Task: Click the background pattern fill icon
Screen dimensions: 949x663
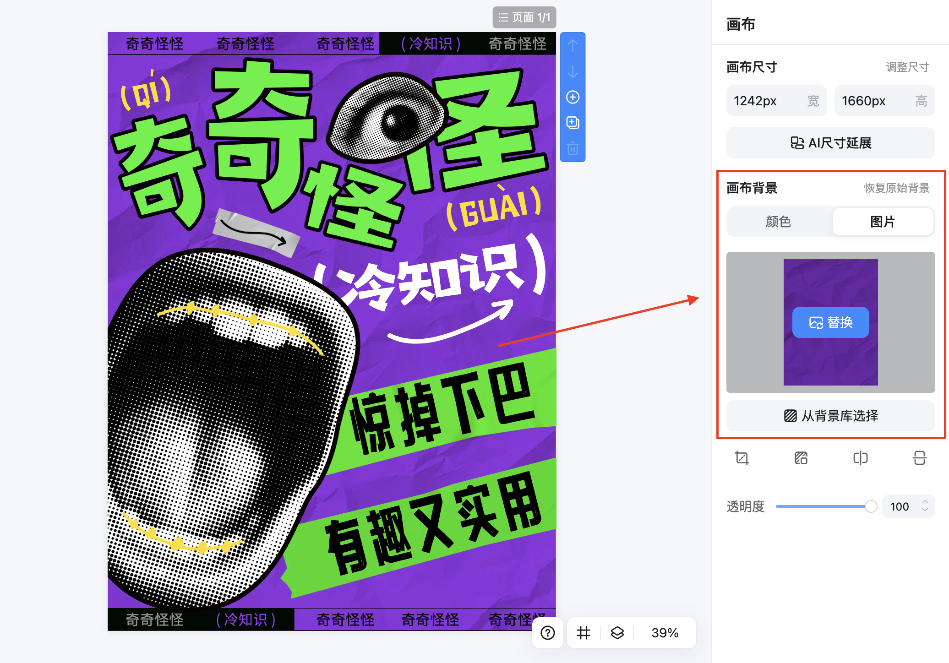Action: point(801,458)
